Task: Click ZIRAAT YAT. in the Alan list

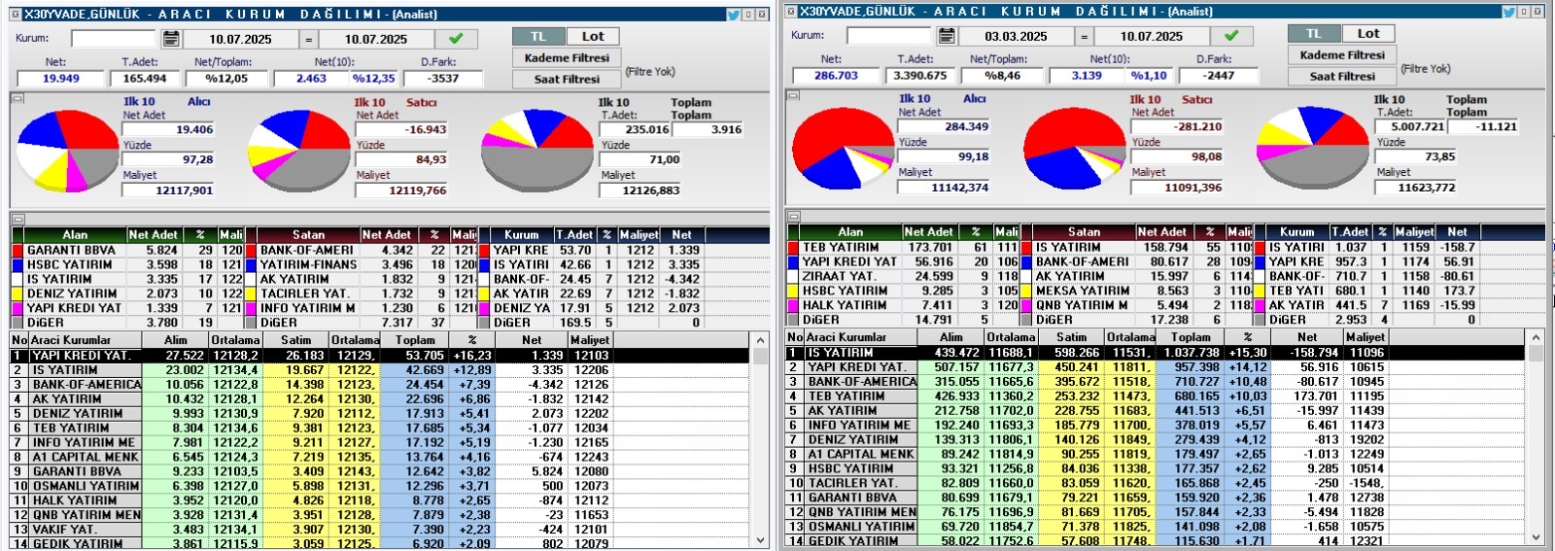Action: pos(840,276)
